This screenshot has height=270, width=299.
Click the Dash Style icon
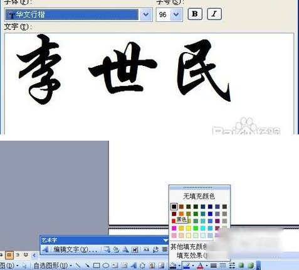(223, 266)
